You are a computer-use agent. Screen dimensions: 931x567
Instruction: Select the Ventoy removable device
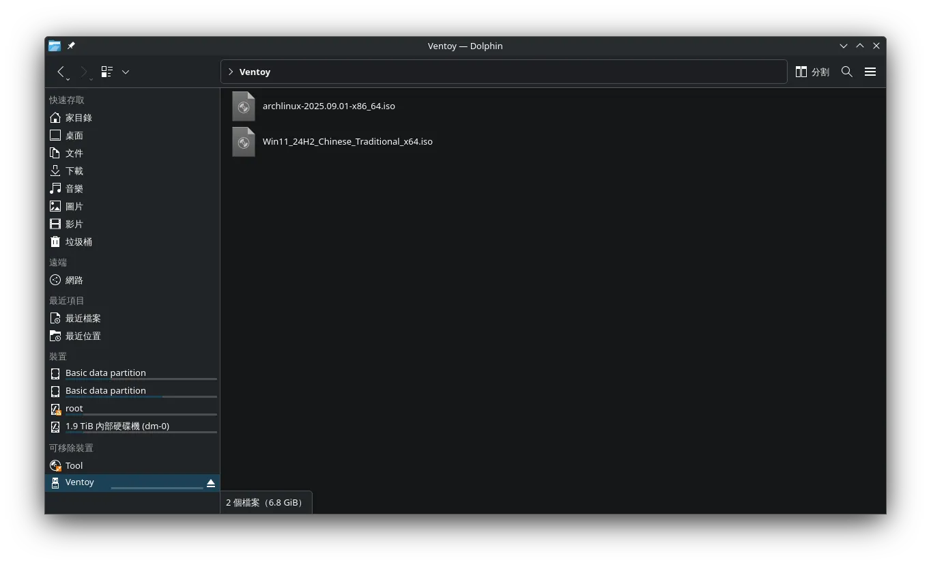[x=132, y=482]
